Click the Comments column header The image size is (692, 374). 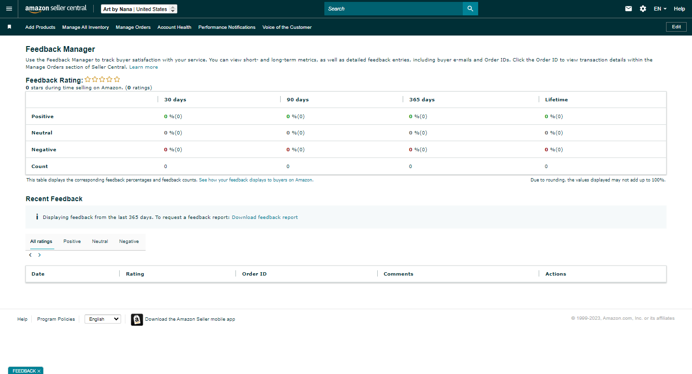[398, 274]
